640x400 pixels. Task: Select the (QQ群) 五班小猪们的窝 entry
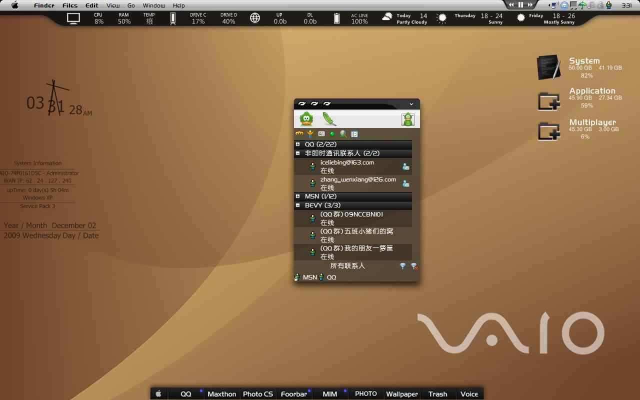coord(353,235)
